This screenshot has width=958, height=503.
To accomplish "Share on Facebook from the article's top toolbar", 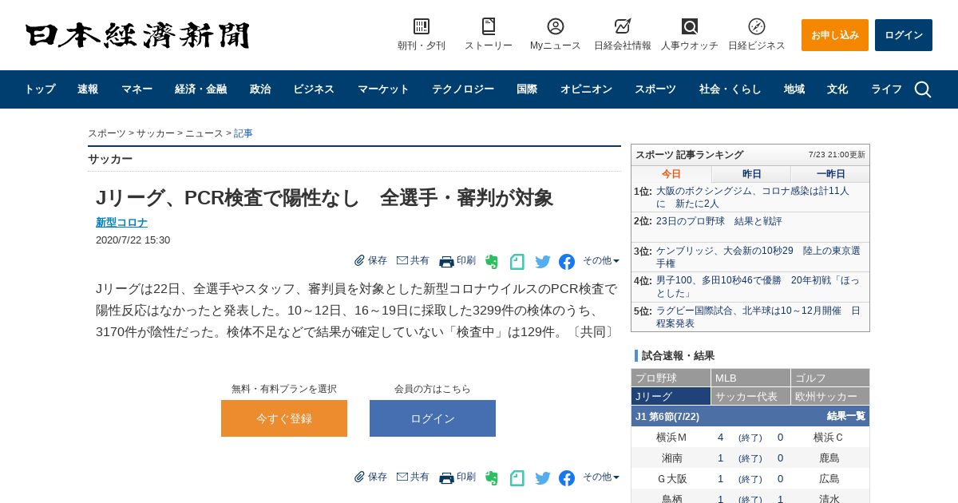I will click(567, 262).
